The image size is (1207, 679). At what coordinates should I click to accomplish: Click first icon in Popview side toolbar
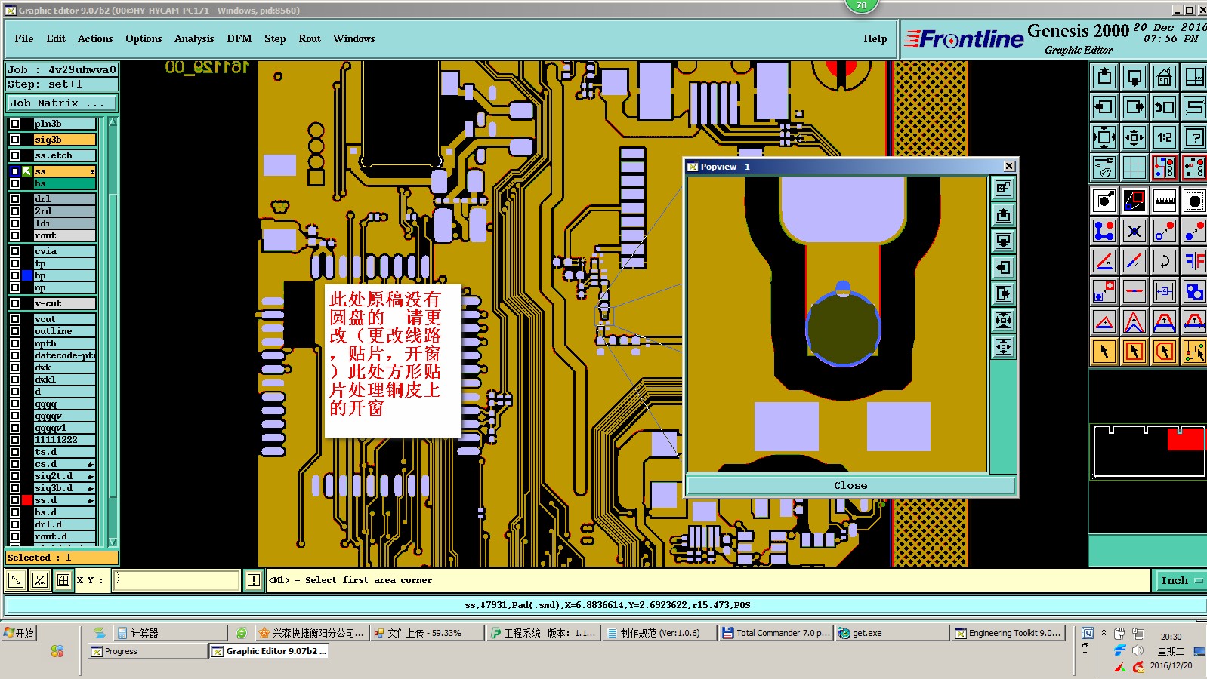click(1003, 188)
